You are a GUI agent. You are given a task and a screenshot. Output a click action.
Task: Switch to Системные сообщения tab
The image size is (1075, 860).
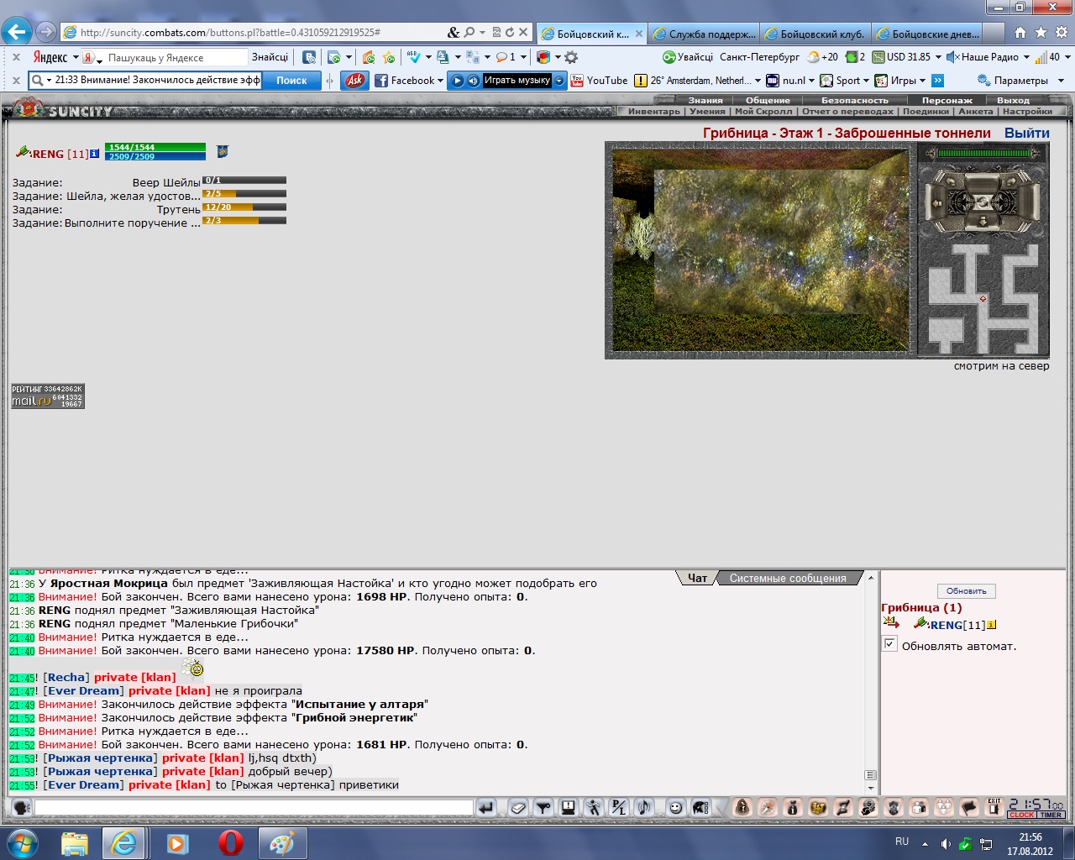pos(788,578)
